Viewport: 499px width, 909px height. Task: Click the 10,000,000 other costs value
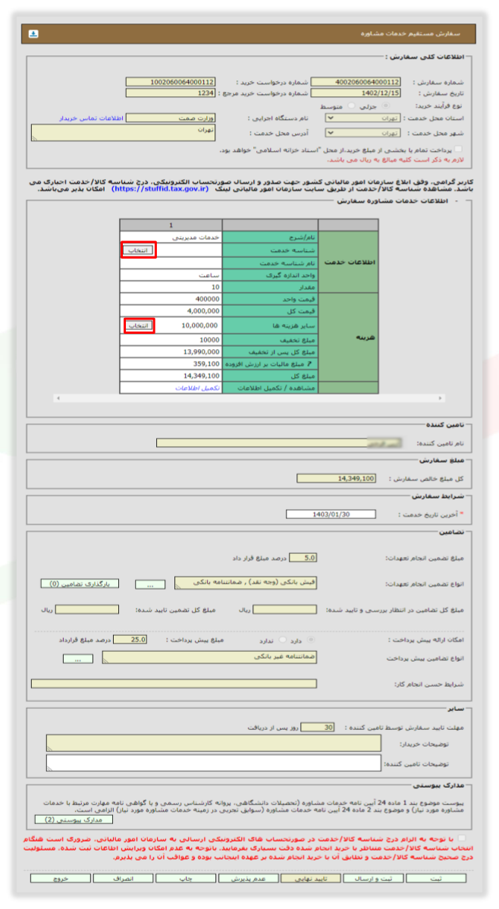[199, 326]
